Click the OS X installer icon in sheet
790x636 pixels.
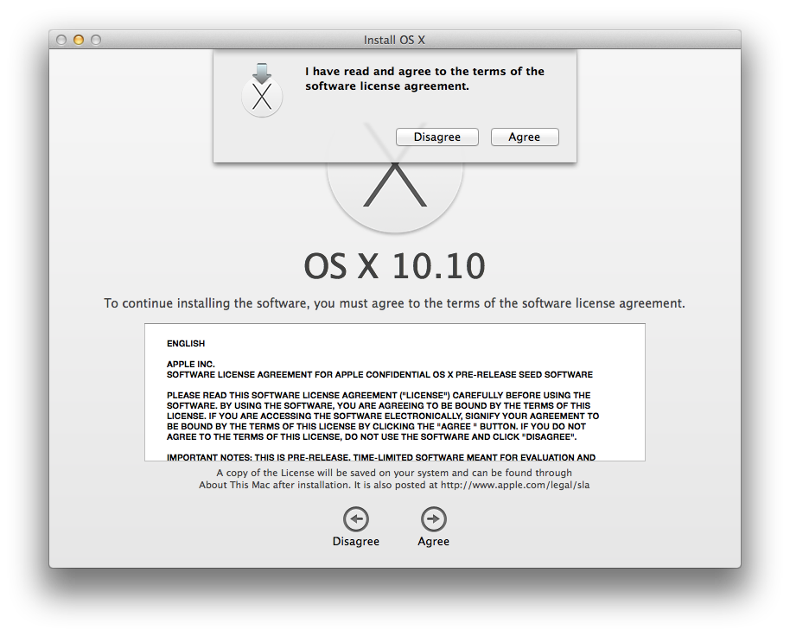click(x=262, y=91)
